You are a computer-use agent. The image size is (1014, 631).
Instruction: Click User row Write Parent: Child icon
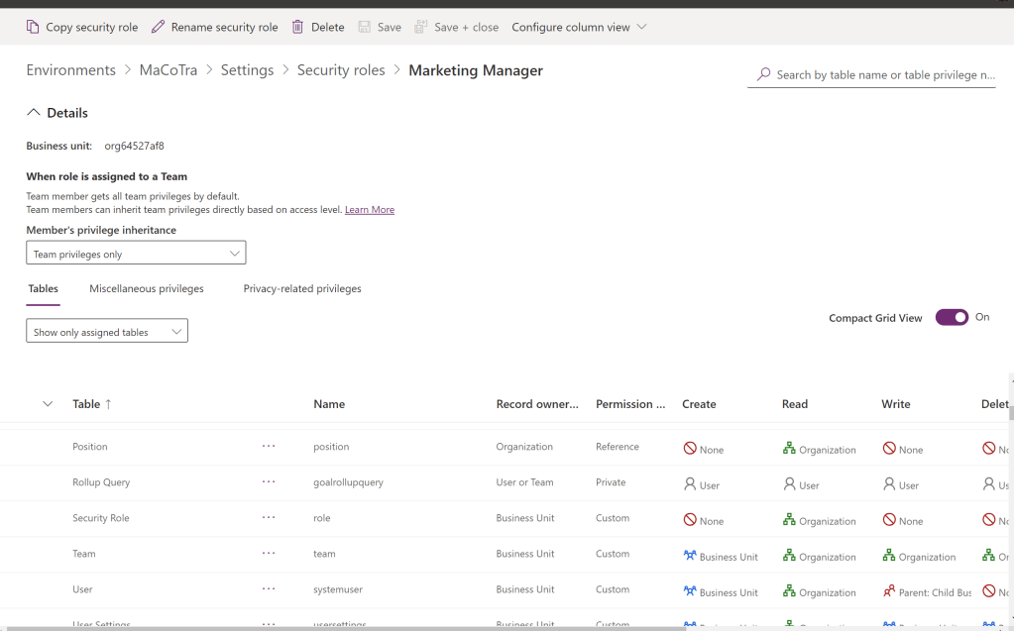(x=889, y=591)
